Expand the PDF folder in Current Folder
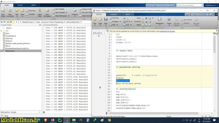The image size is (219, 123). point(1,31)
